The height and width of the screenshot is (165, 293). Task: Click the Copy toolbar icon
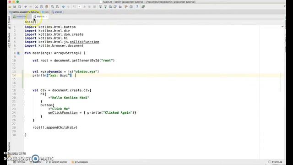pos(41,7)
